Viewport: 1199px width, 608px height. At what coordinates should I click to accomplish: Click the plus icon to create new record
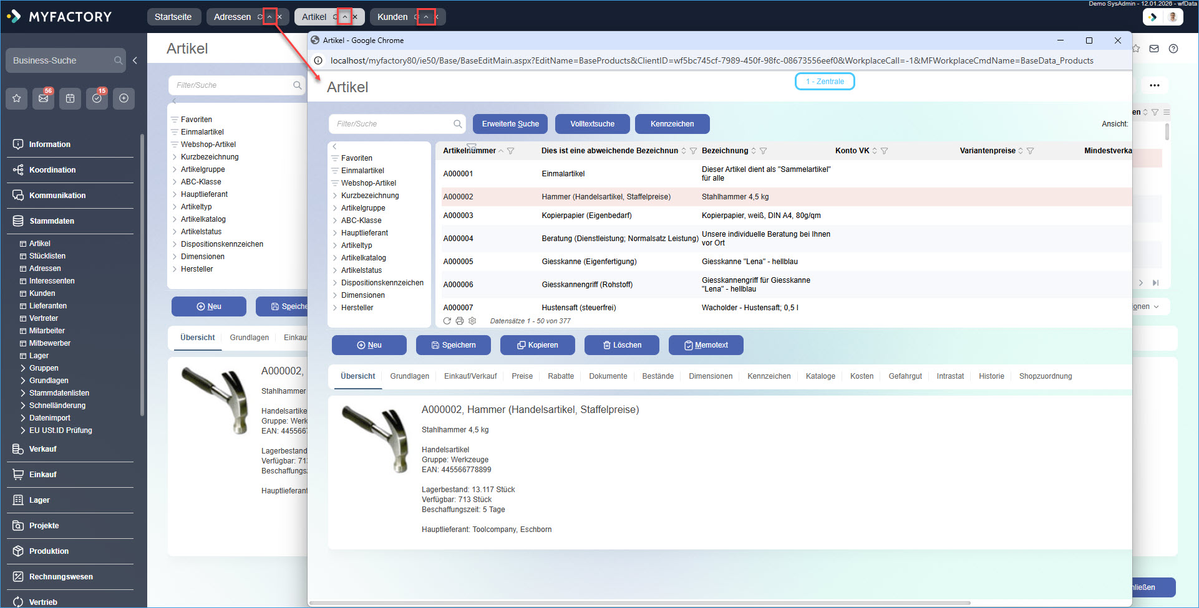pyautogui.click(x=124, y=98)
